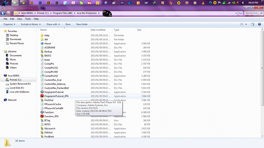Image resolution: width=264 pixels, height=148 pixels.
Task: Click New folder button
Action: [x=82, y=24]
